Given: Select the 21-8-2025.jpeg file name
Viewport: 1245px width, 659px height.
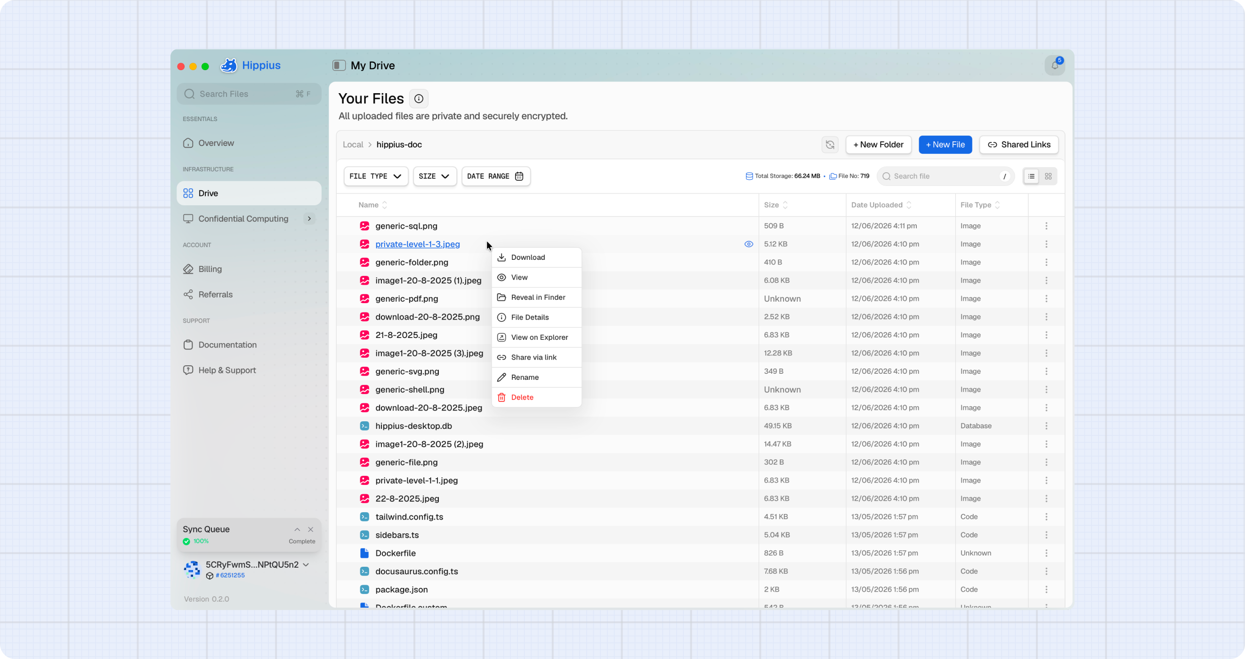Looking at the screenshot, I should coord(406,335).
